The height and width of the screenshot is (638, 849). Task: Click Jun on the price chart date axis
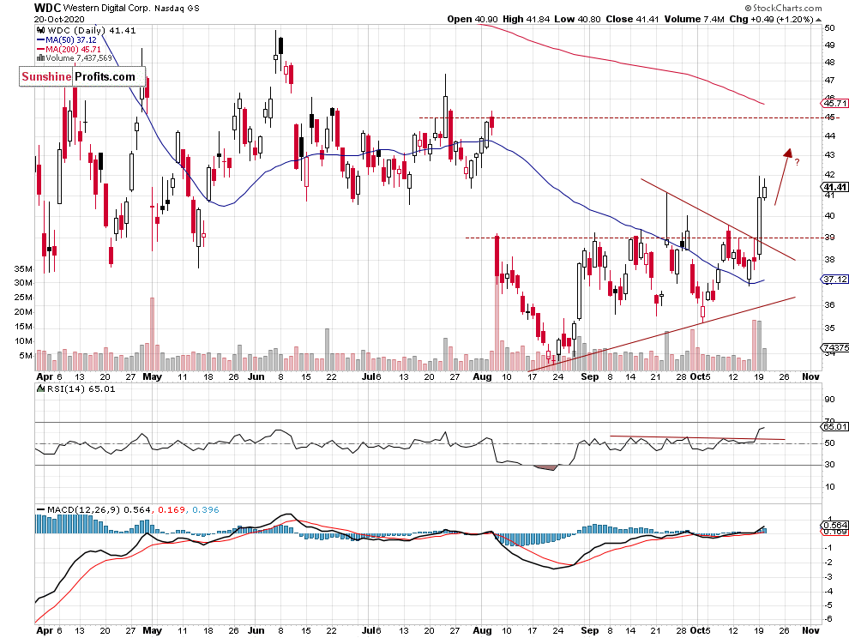[256, 376]
